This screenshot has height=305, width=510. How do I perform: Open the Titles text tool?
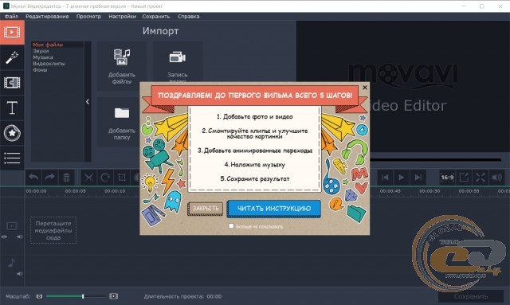12,108
